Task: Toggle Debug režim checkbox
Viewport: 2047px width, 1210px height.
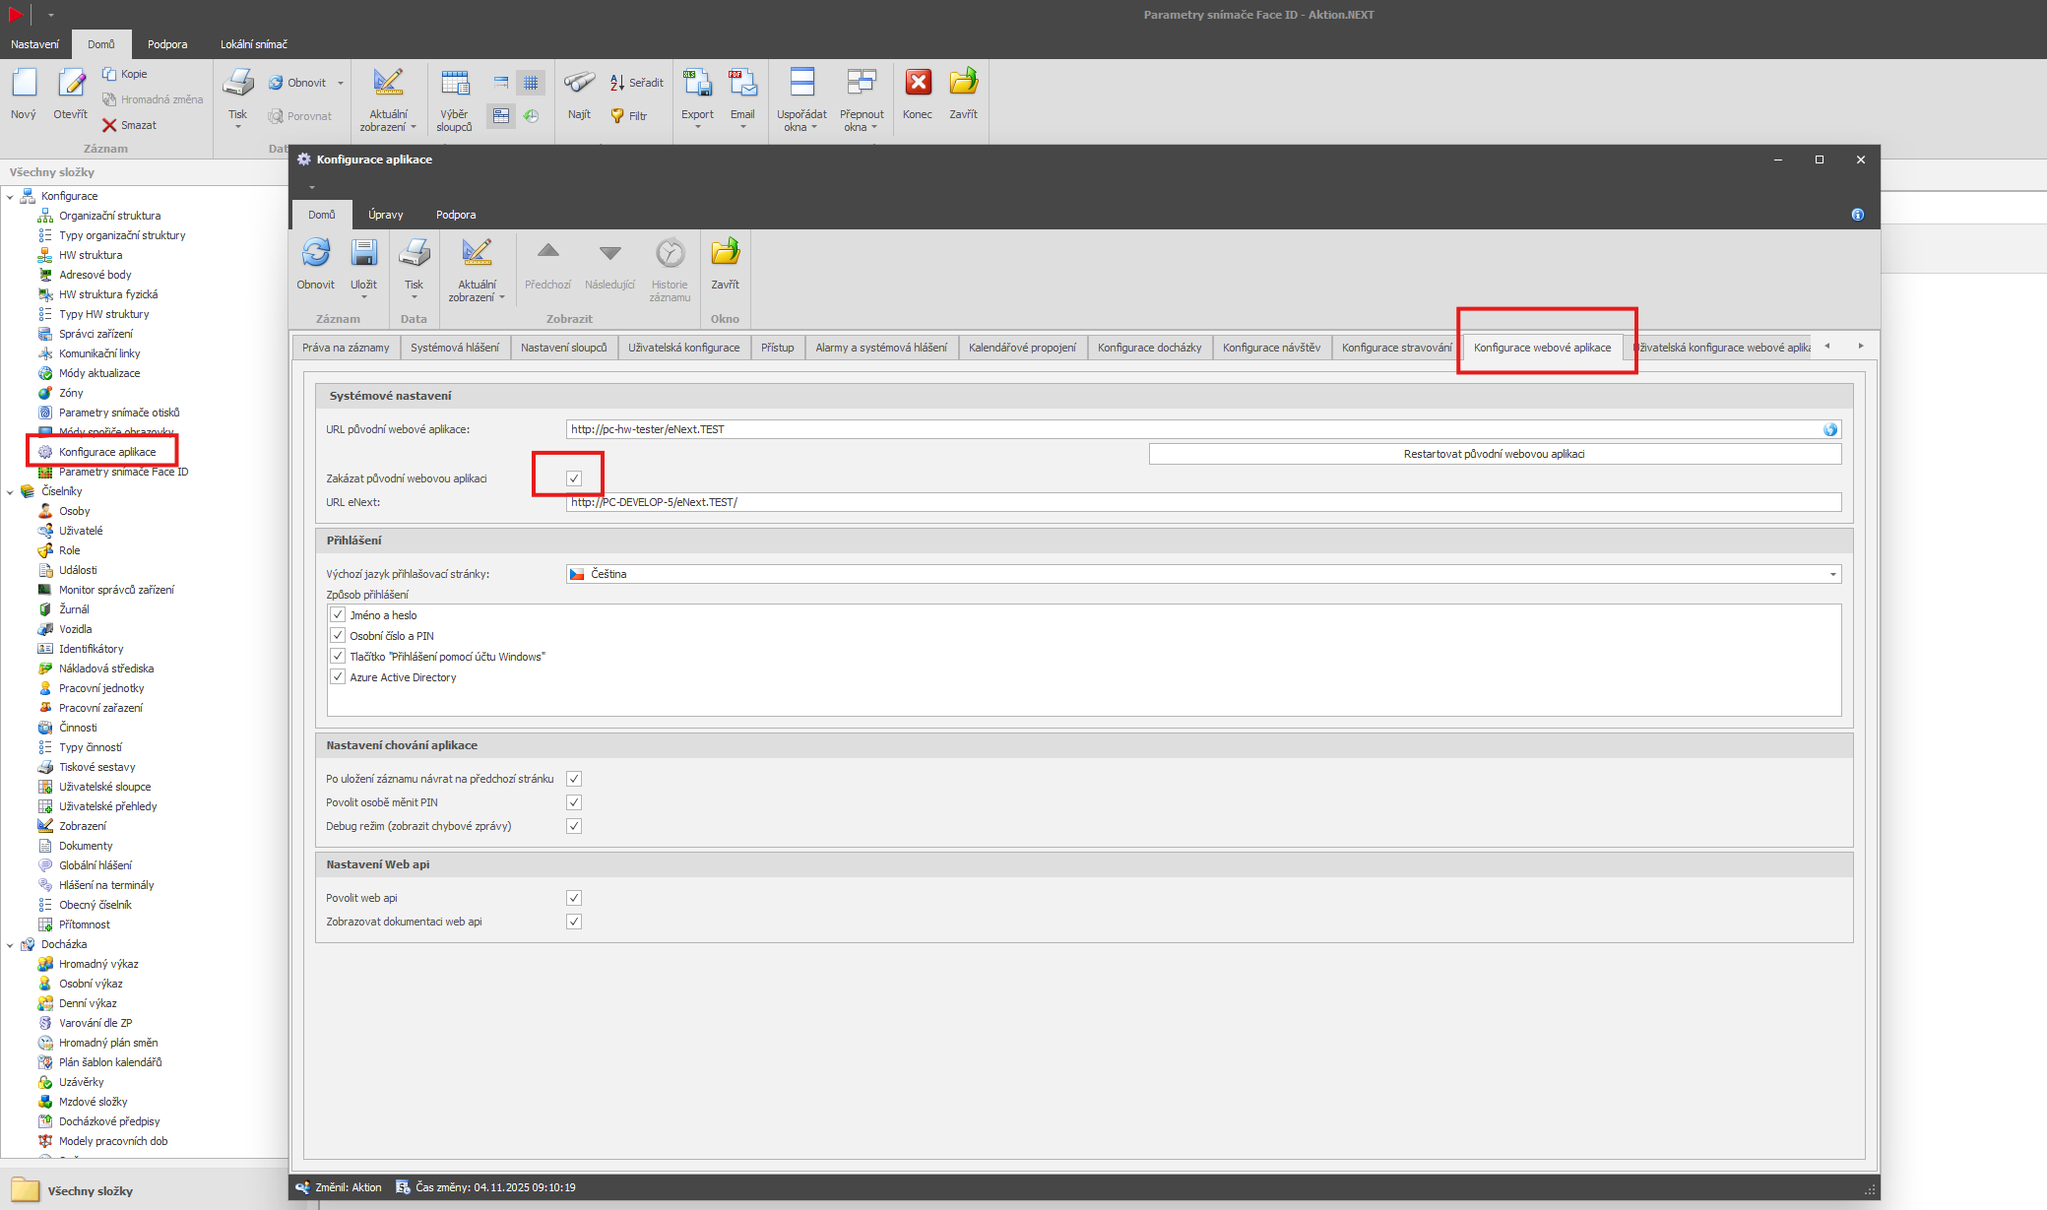Action: [574, 826]
